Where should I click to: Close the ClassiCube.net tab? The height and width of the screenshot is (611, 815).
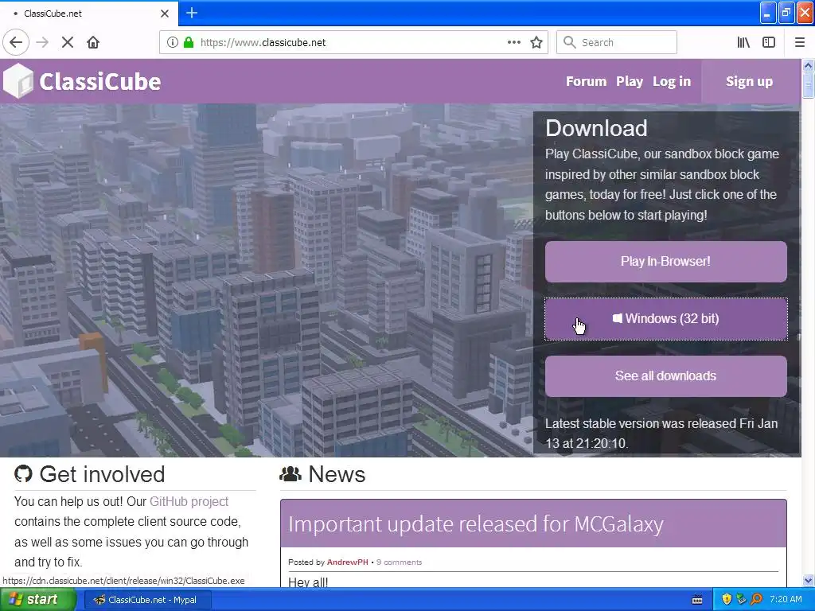165,14
